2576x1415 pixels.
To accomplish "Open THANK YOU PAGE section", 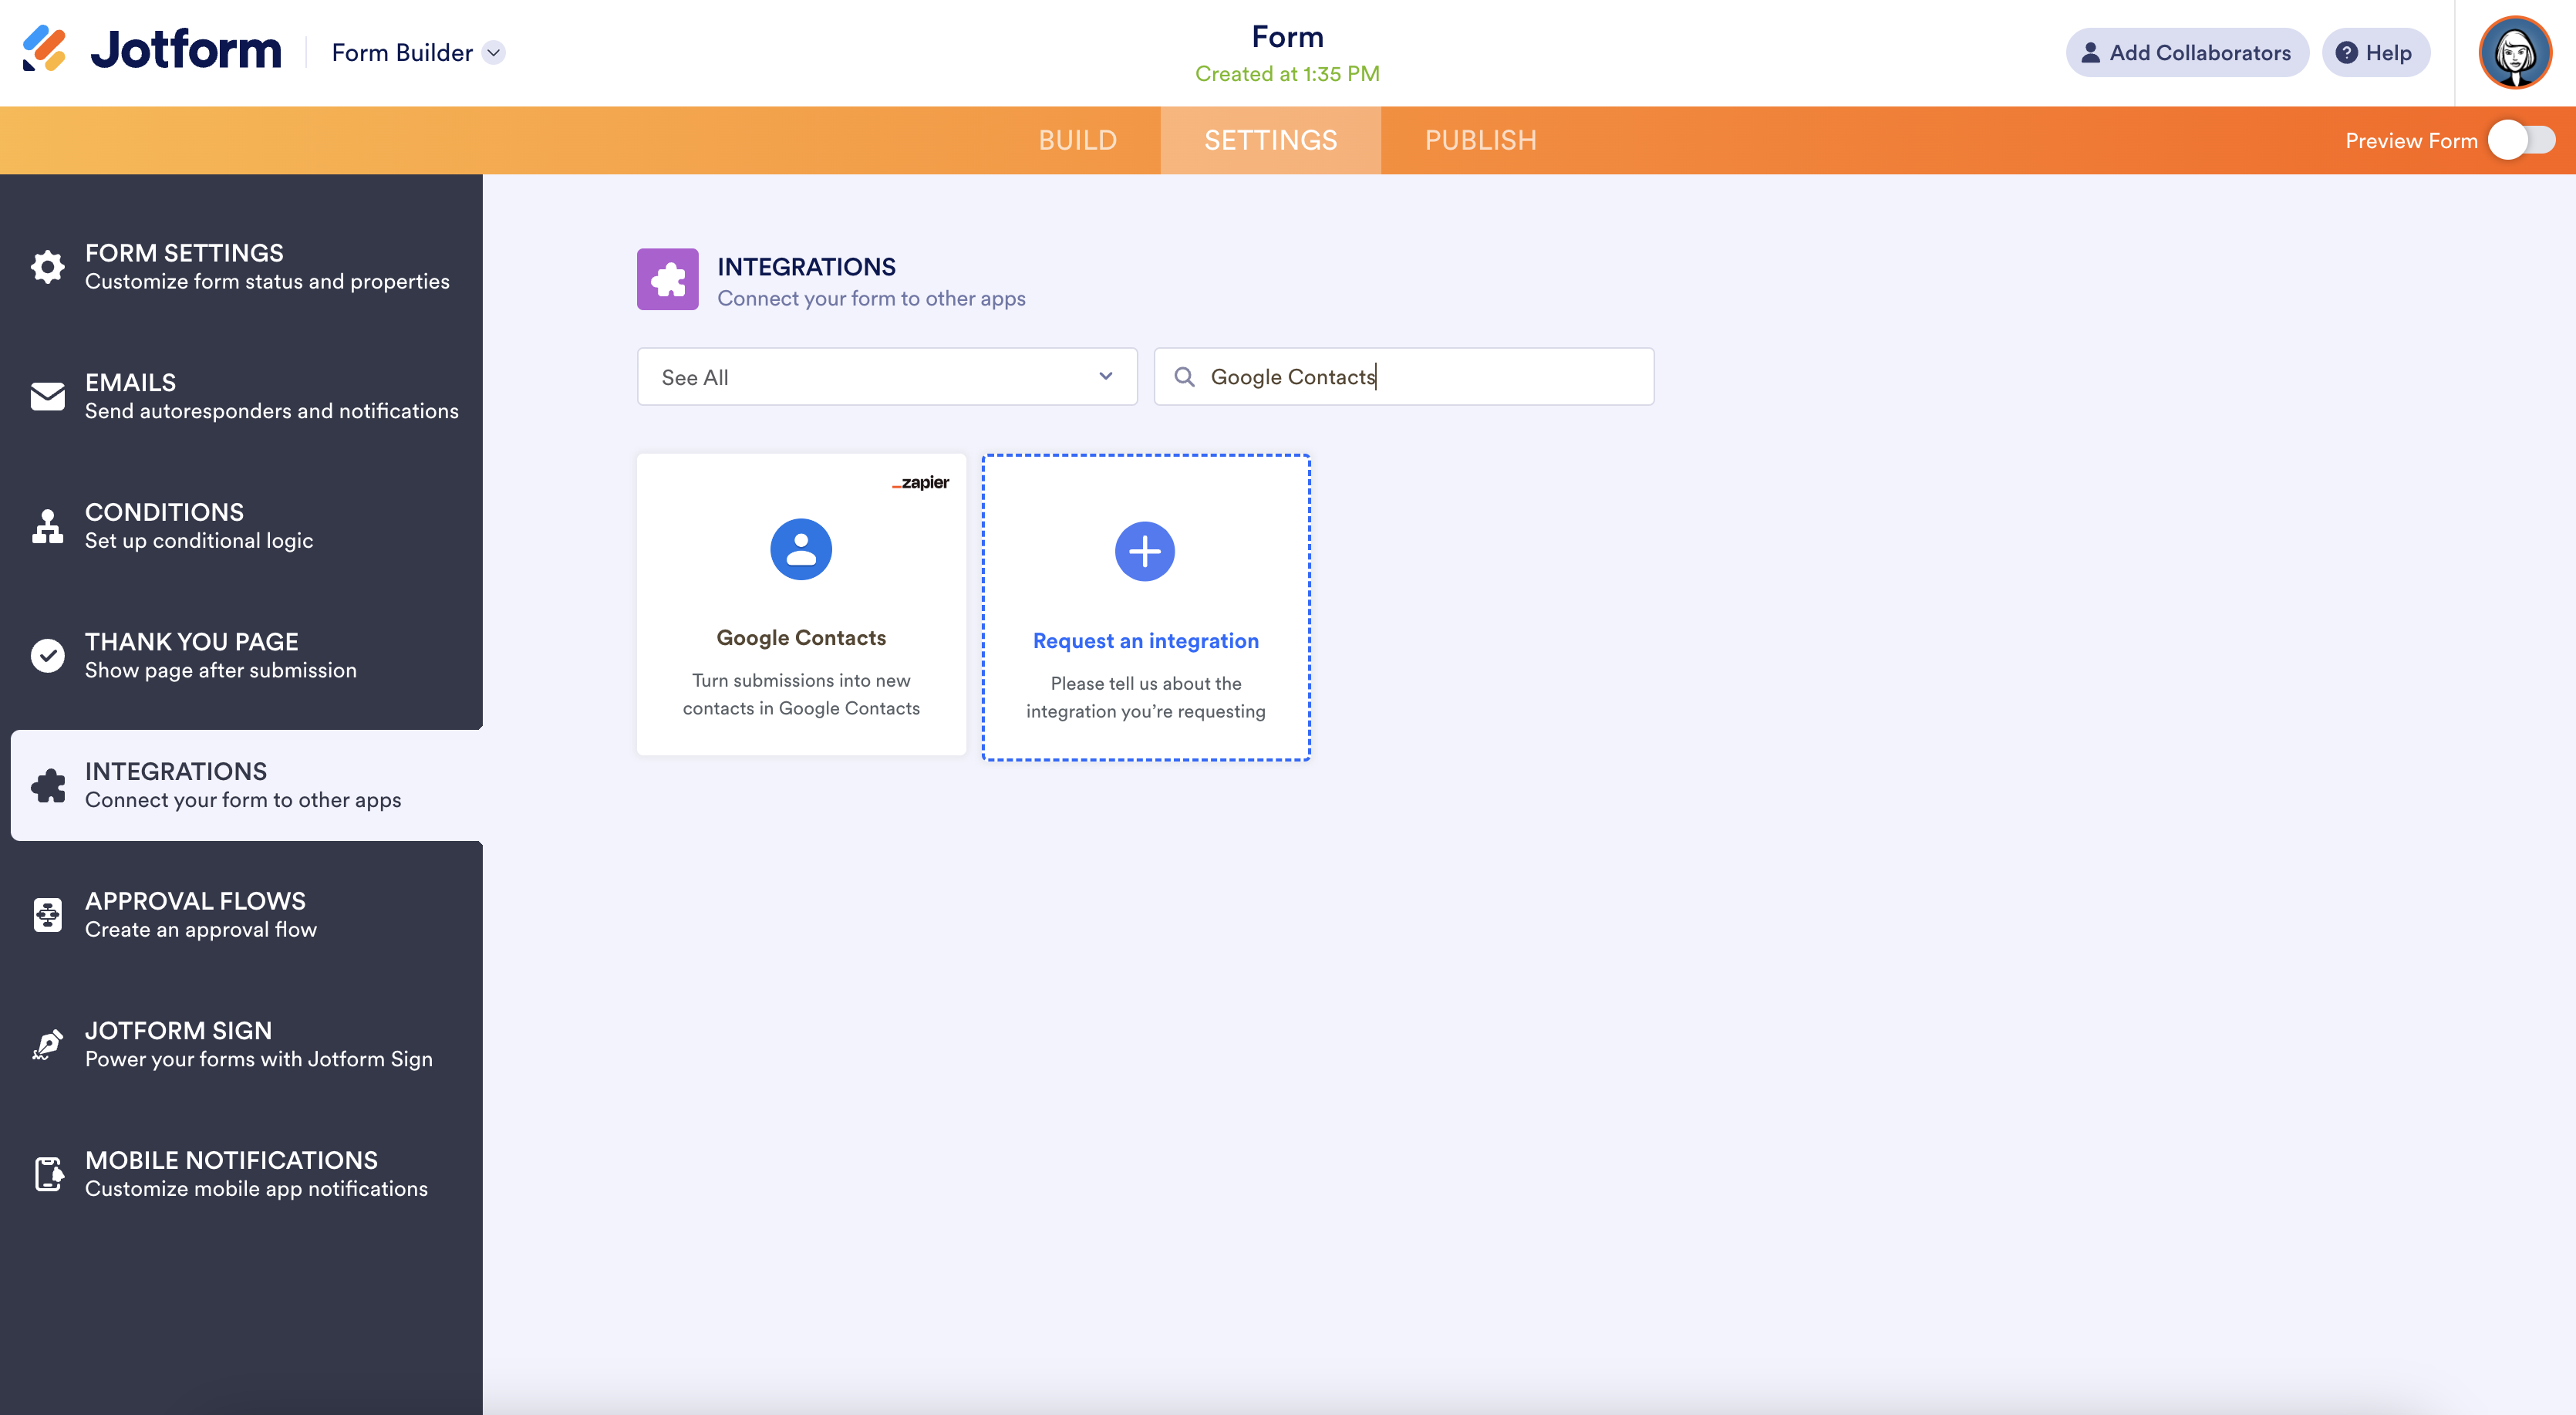I will coord(241,656).
